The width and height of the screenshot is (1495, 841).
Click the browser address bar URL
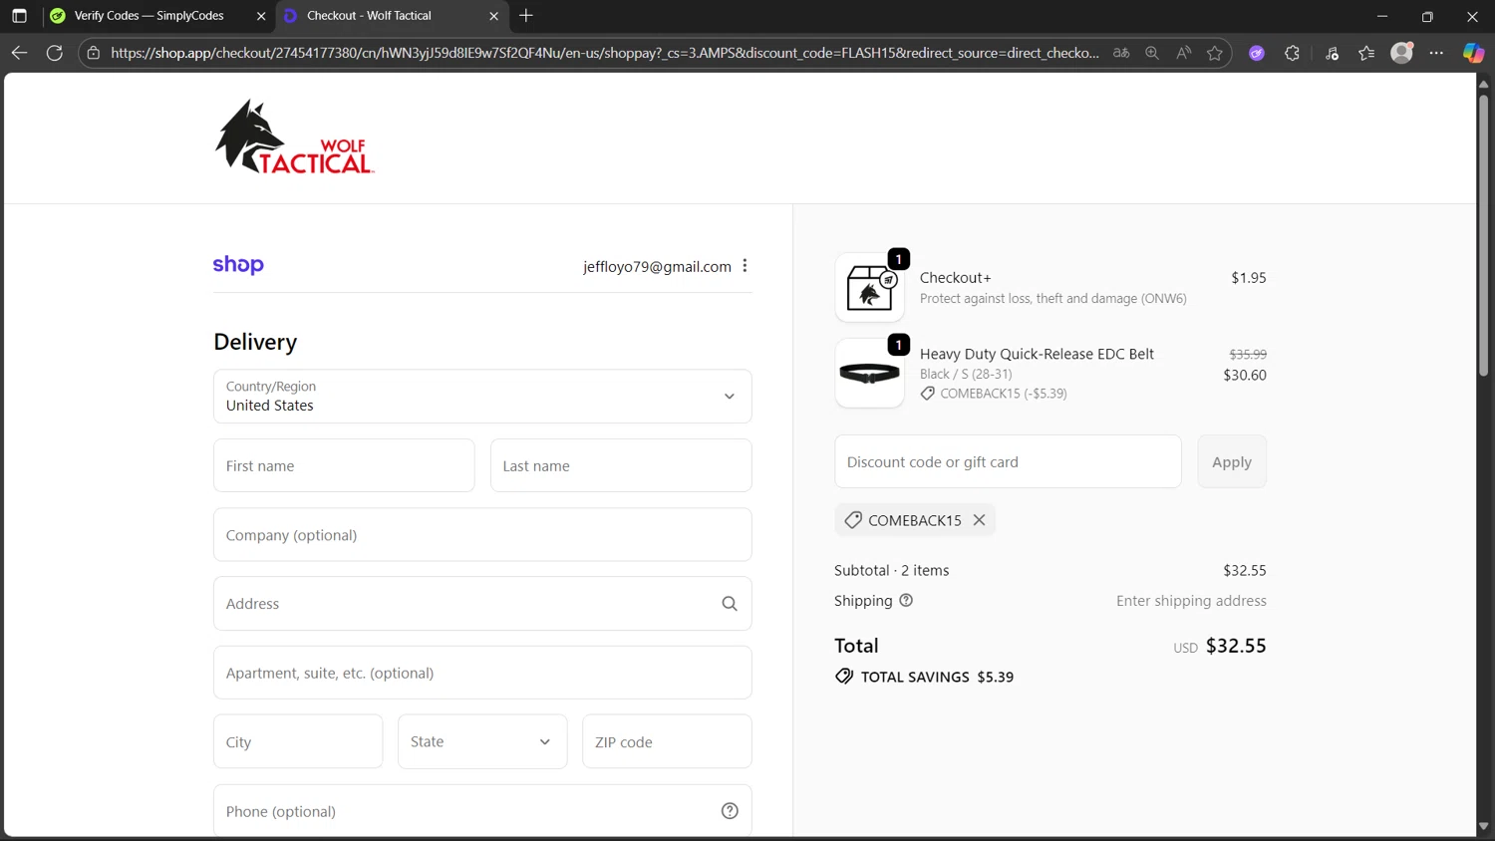[x=605, y=53]
